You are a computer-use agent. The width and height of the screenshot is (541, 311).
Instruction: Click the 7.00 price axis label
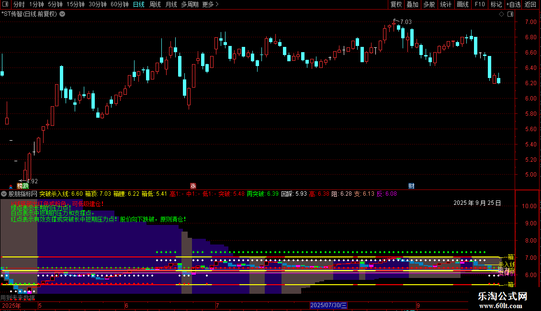point(530,22)
